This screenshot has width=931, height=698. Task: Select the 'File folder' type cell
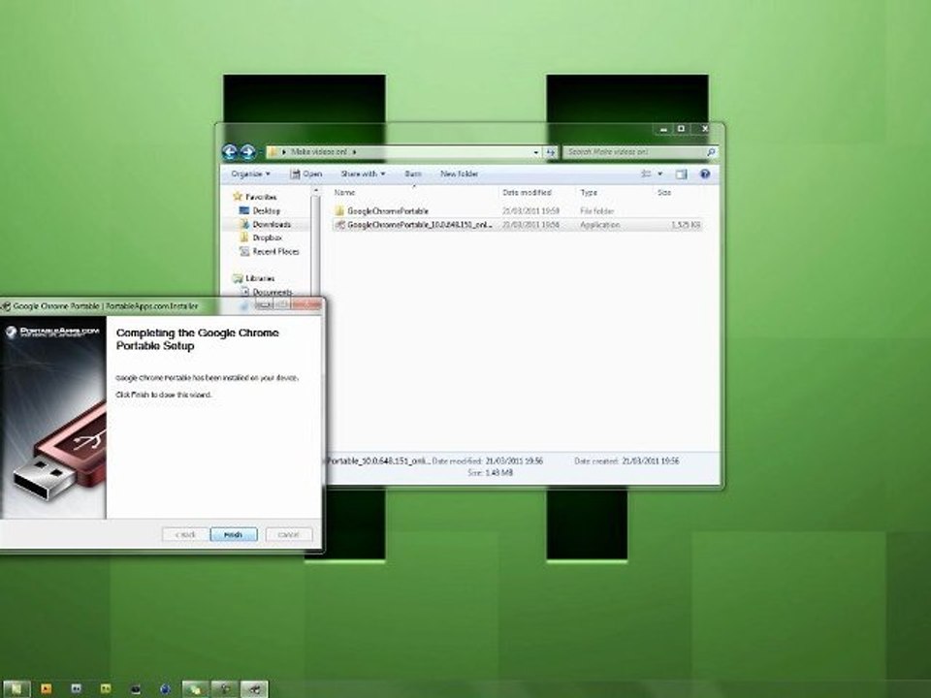pos(596,210)
